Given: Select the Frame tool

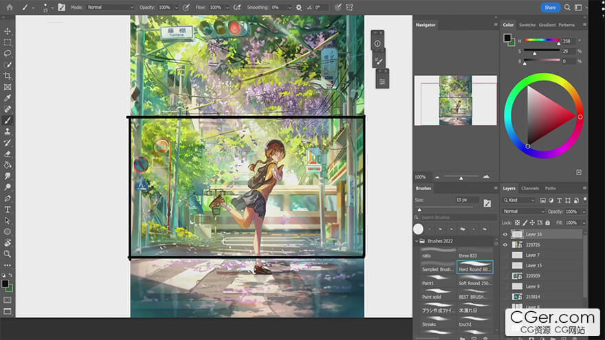Looking at the screenshot, I should [x=8, y=87].
